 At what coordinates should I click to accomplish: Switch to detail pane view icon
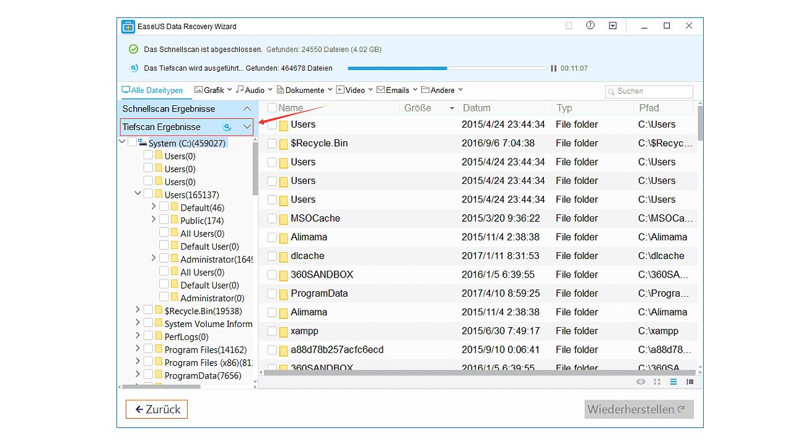click(690, 382)
